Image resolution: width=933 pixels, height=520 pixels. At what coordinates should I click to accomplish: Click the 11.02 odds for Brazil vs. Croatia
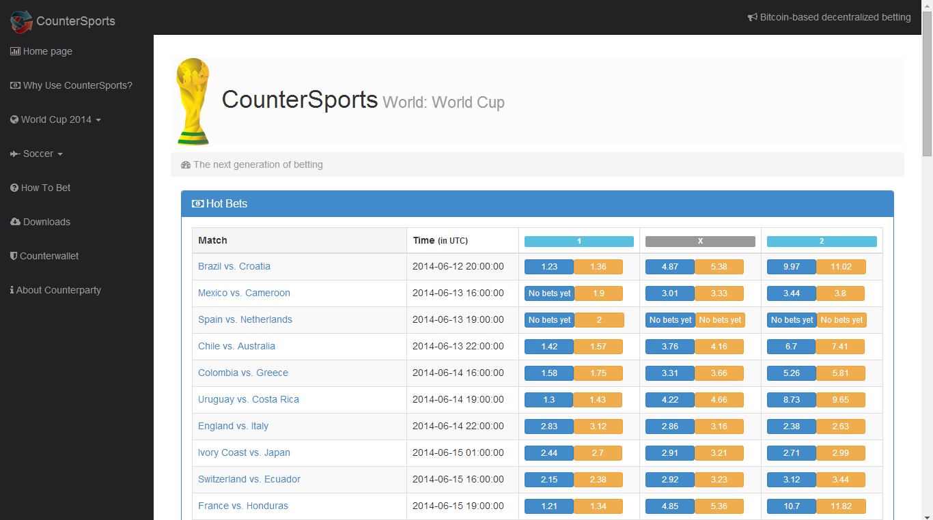coord(841,267)
